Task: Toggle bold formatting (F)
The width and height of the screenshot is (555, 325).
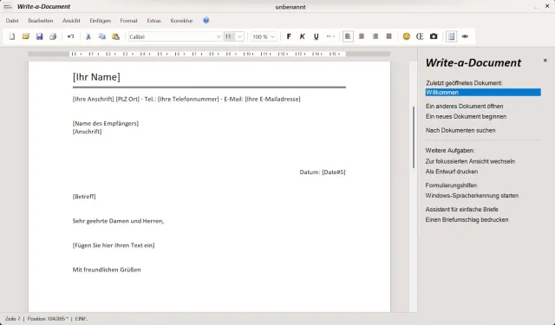Action: pyautogui.click(x=289, y=36)
